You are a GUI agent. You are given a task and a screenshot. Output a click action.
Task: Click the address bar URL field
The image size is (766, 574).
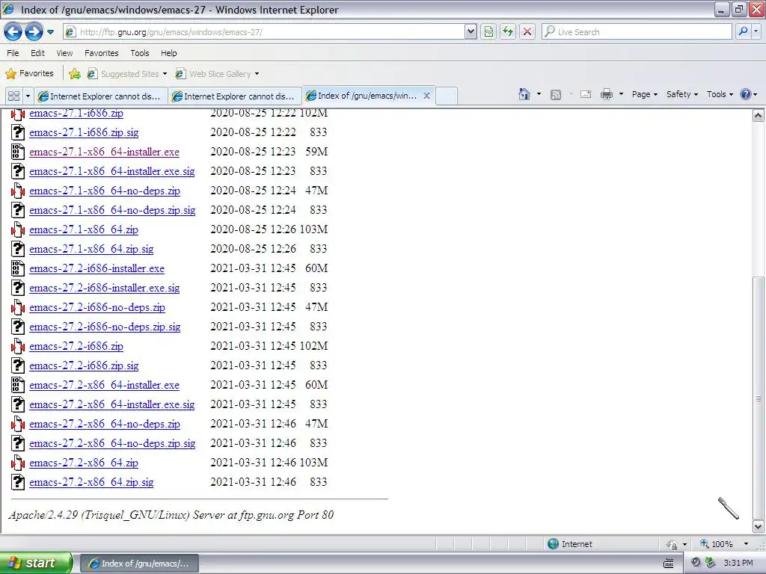coord(264,32)
